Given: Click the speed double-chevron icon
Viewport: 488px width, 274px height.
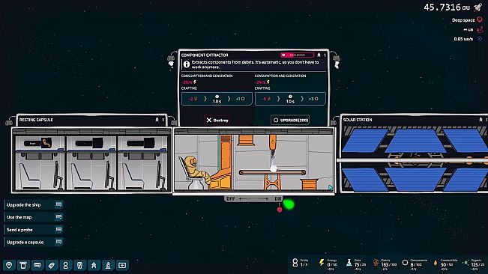Looking at the screenshot, I should pyautogui.click(x=480, y=39).
